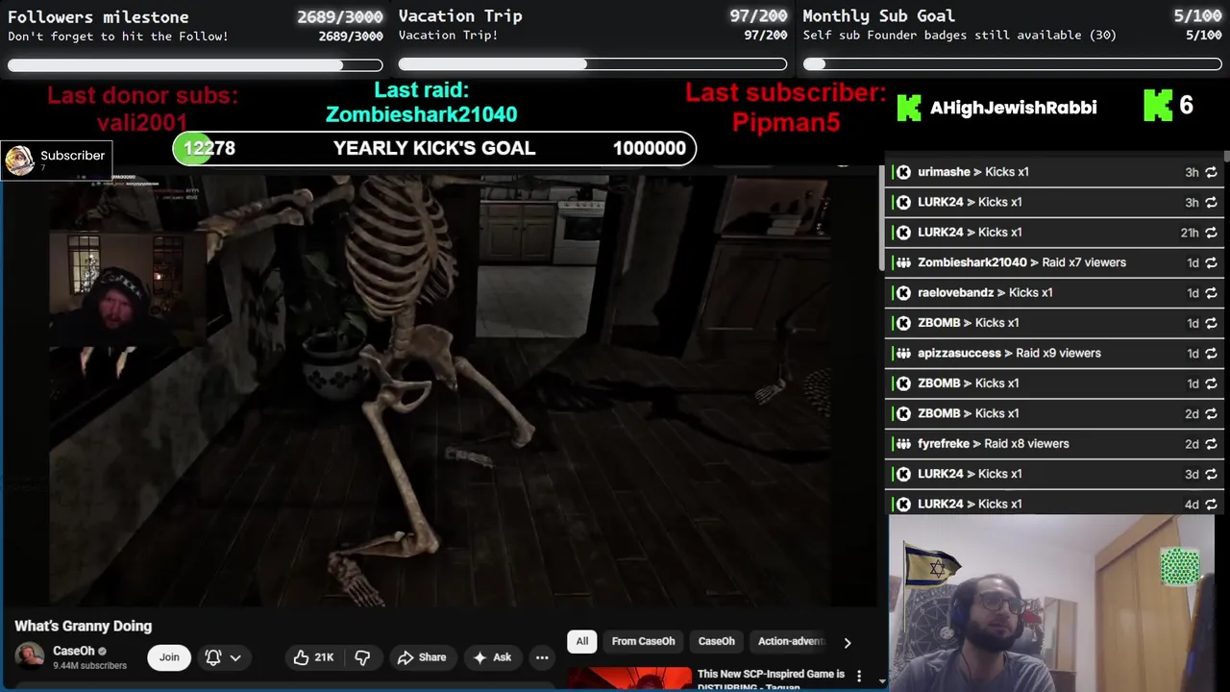
Task: Click the notification bell for CaseOh
Action: (213, 657)
